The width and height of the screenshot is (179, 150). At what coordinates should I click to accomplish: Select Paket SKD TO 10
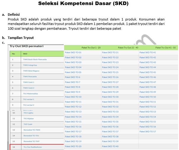73,97
